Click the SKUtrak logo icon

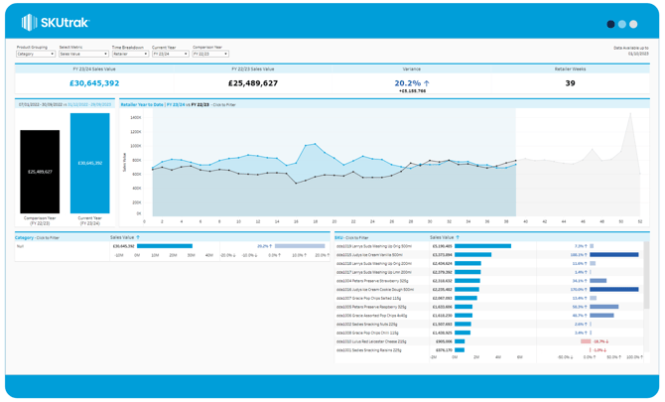click(29, 23)
